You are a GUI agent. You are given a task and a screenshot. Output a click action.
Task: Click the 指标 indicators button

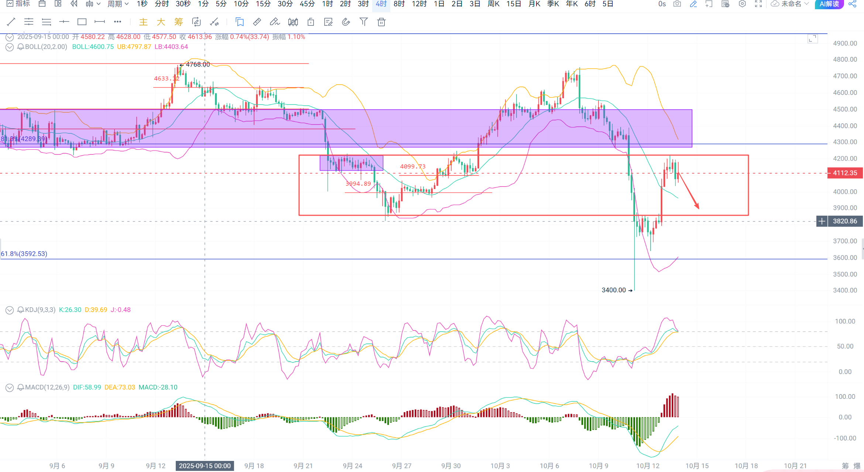coord(18,4)
